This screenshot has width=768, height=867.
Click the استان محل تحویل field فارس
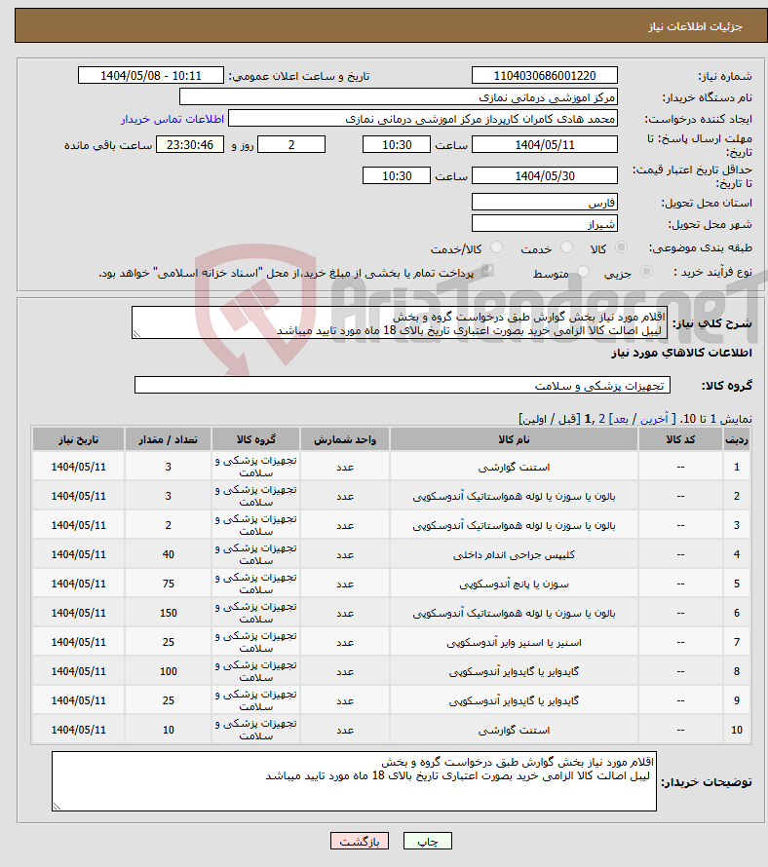coord(545,203)
